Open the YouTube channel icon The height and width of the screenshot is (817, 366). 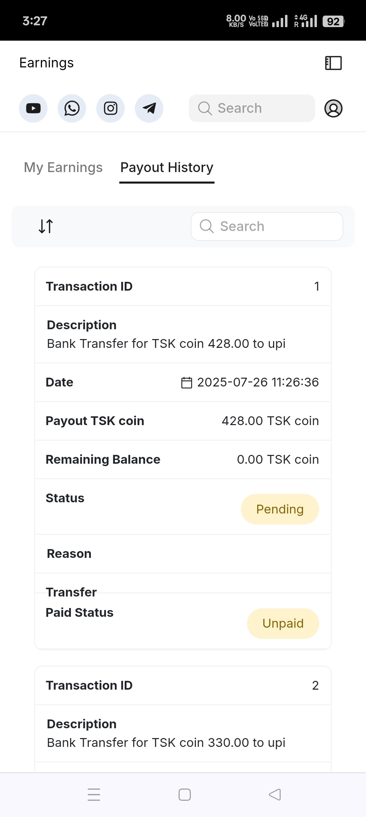point(33,108)
